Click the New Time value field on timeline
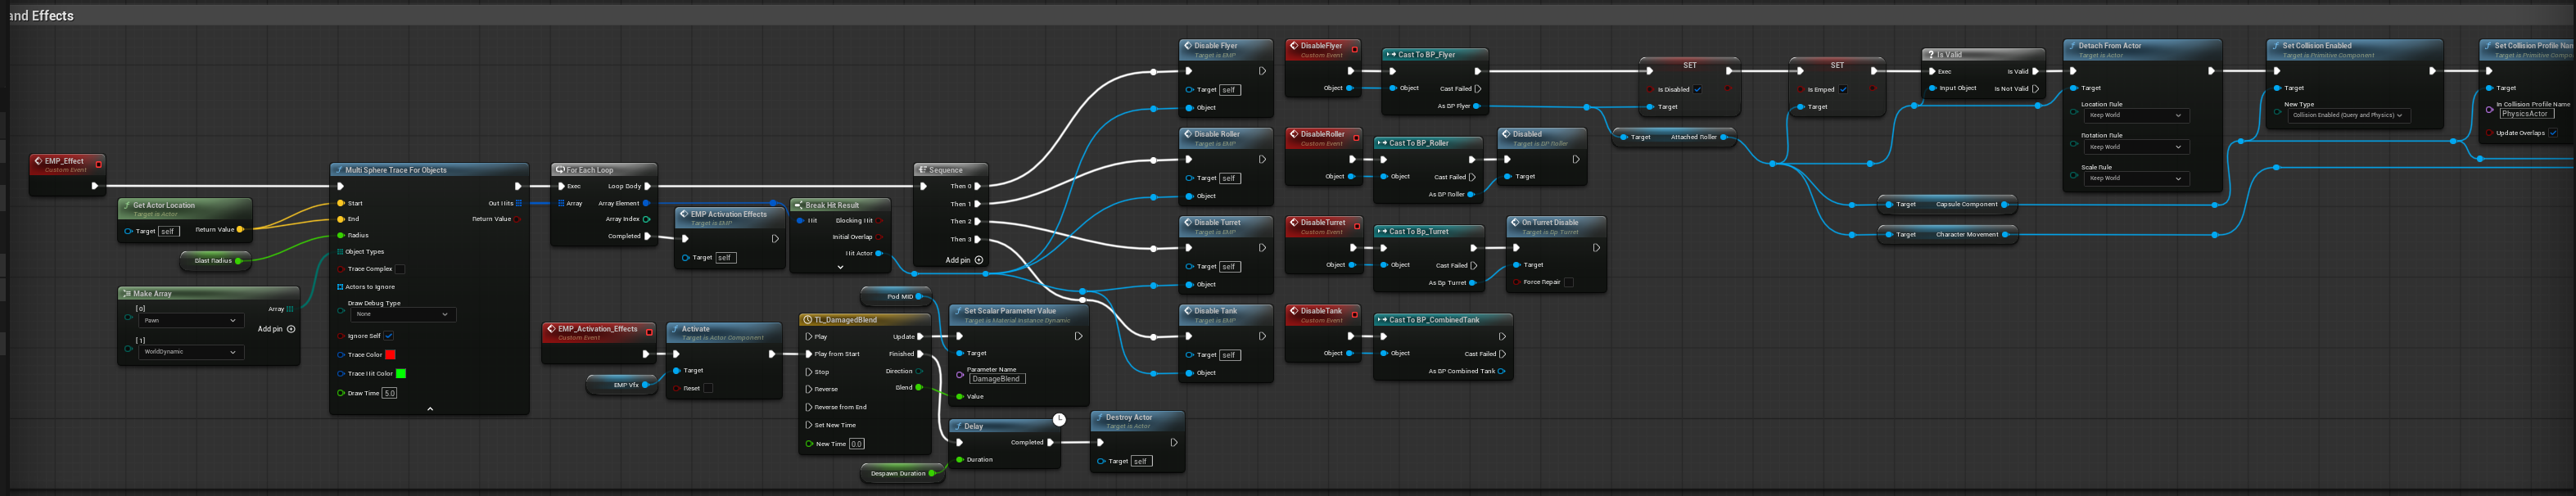 click(856, 444)
